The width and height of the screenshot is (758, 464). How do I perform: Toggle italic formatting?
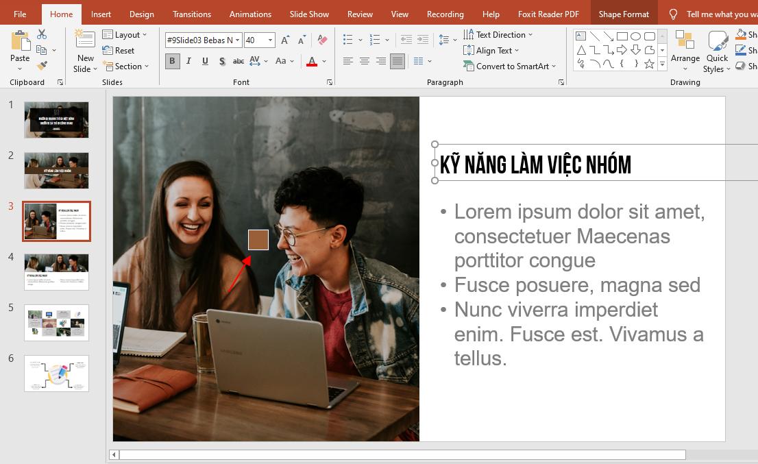click(x=188, y=61)
